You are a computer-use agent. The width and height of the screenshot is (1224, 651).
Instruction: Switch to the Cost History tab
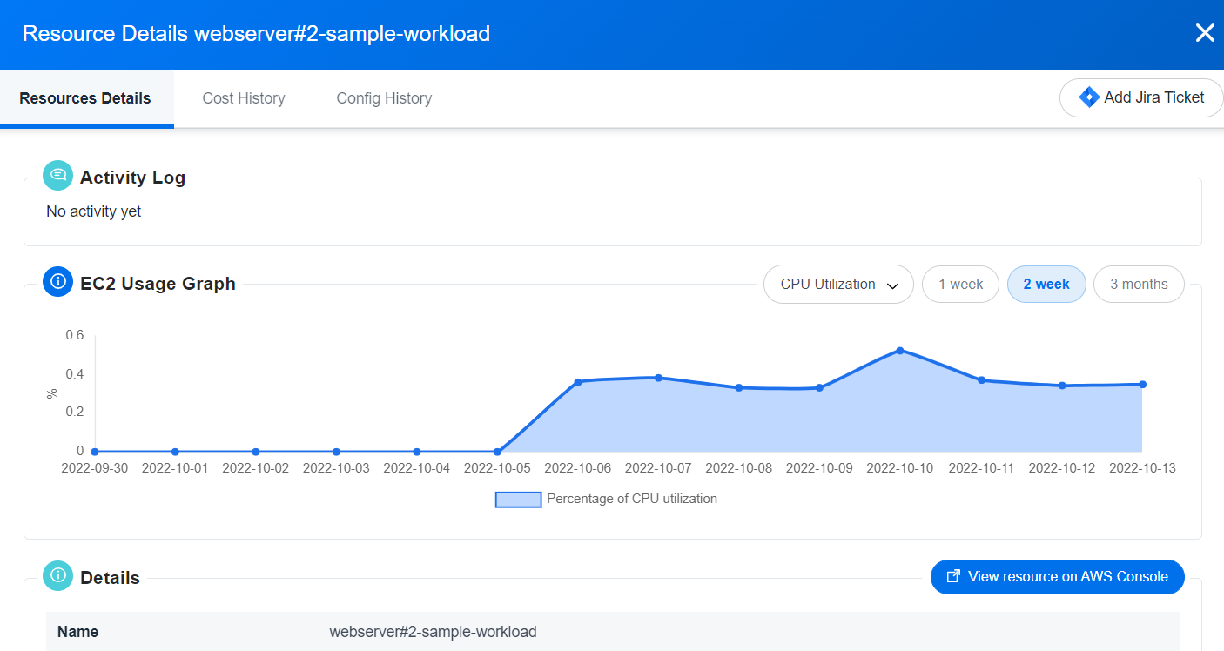tap(243, 98)
